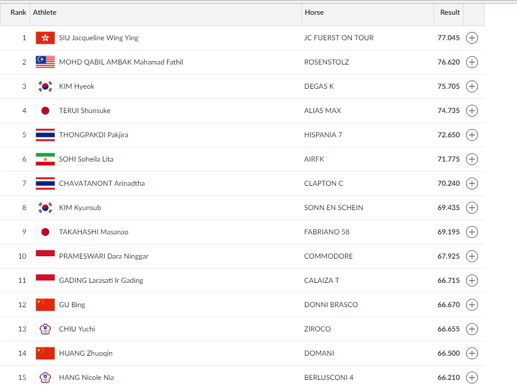
Task: Click plus icon beside 69.435 result
Action: 472,208
